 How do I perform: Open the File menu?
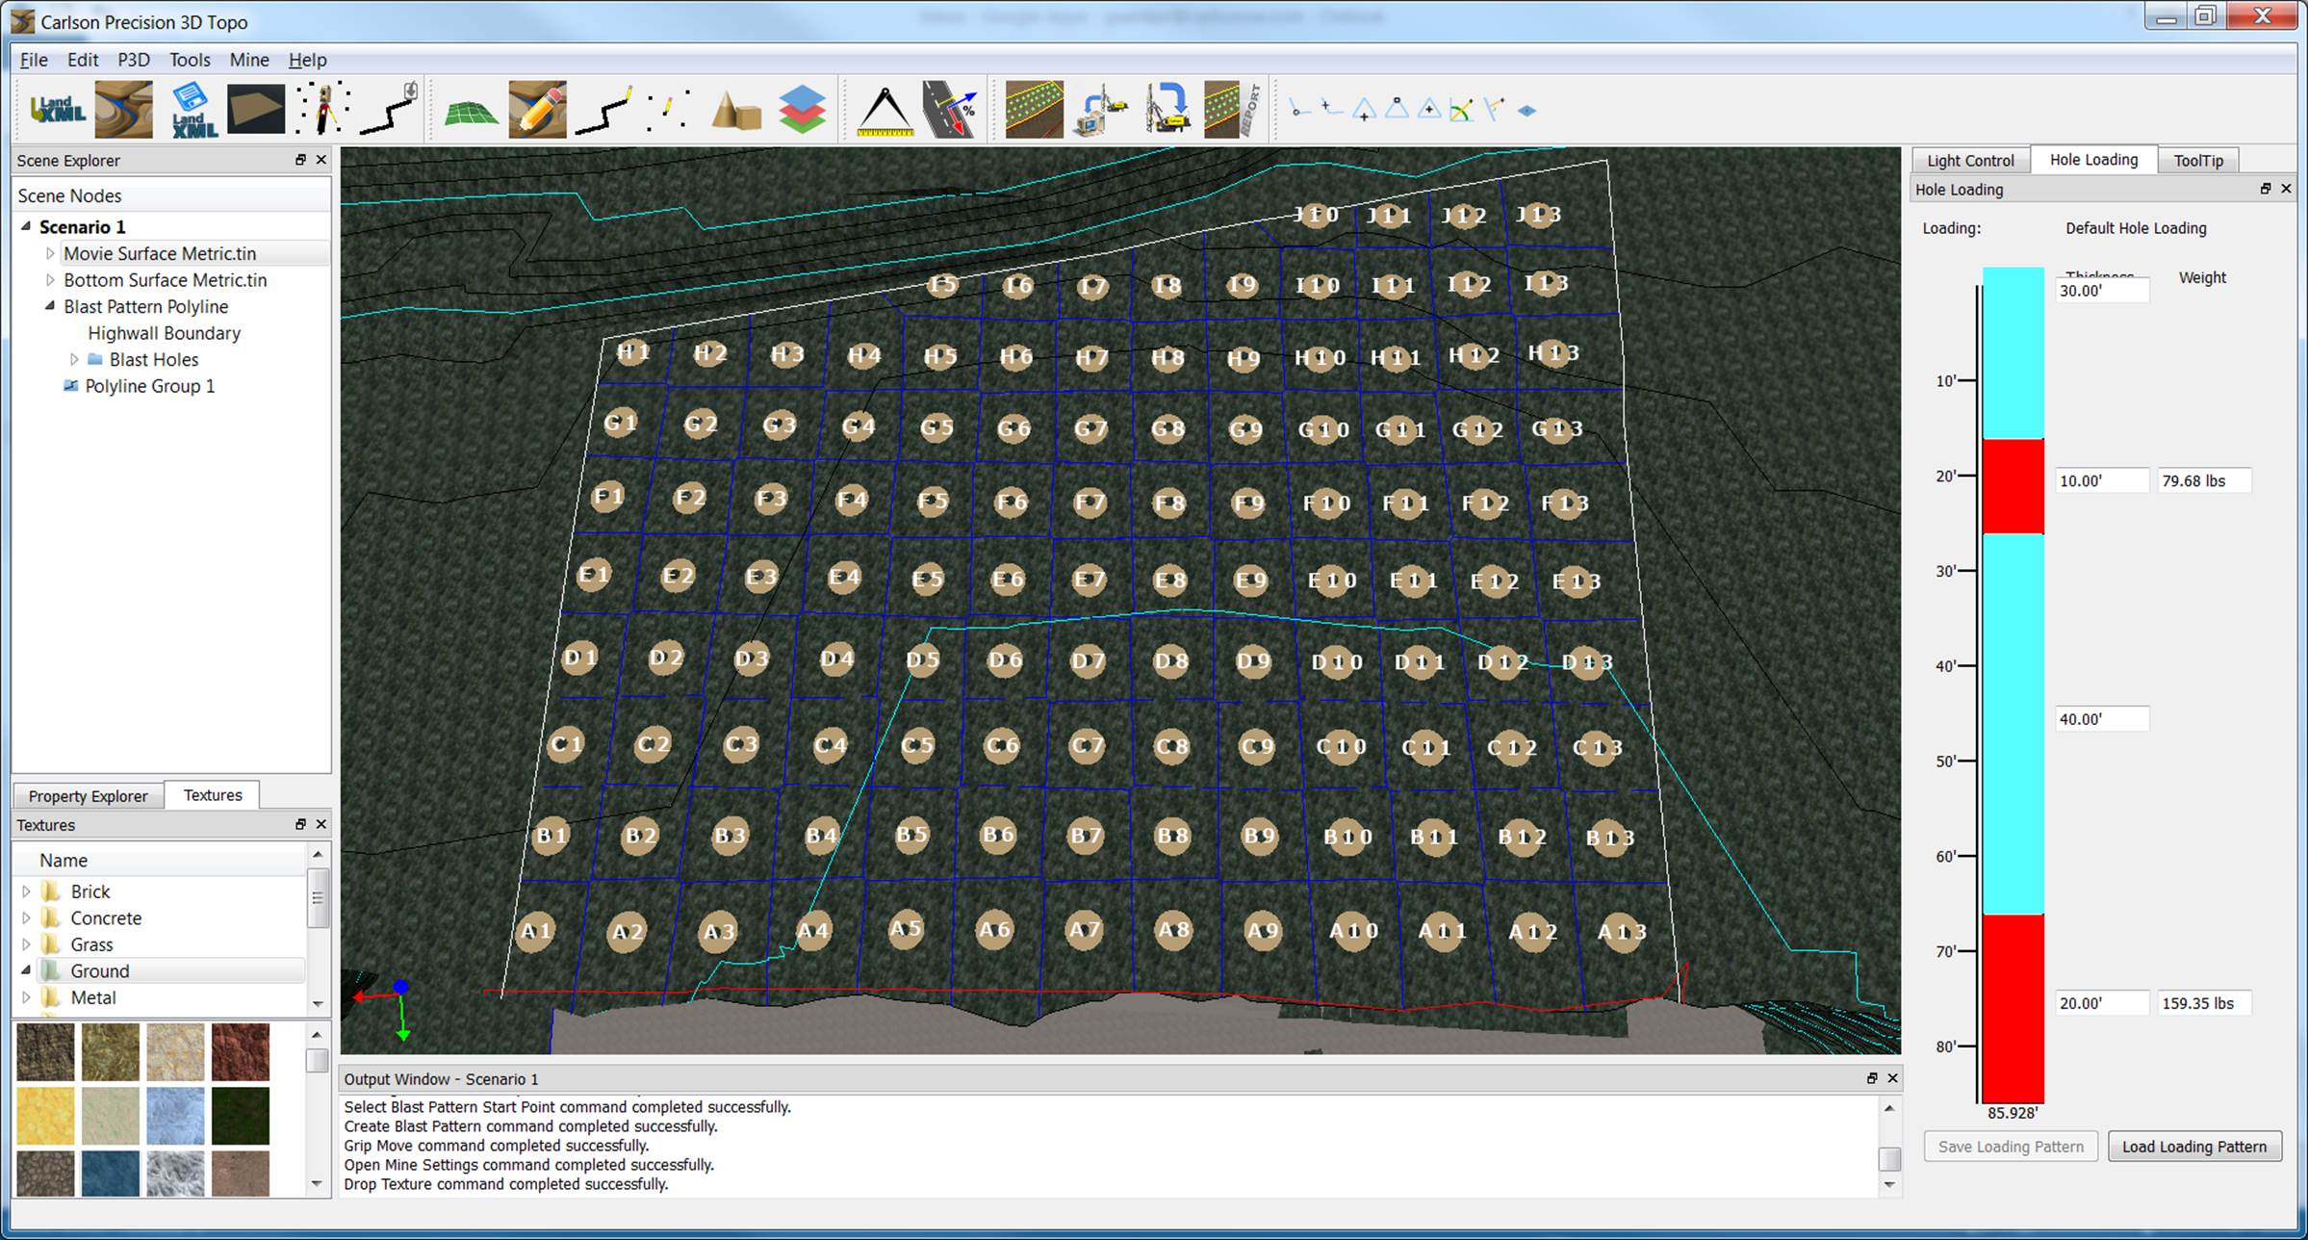(34, 60)
